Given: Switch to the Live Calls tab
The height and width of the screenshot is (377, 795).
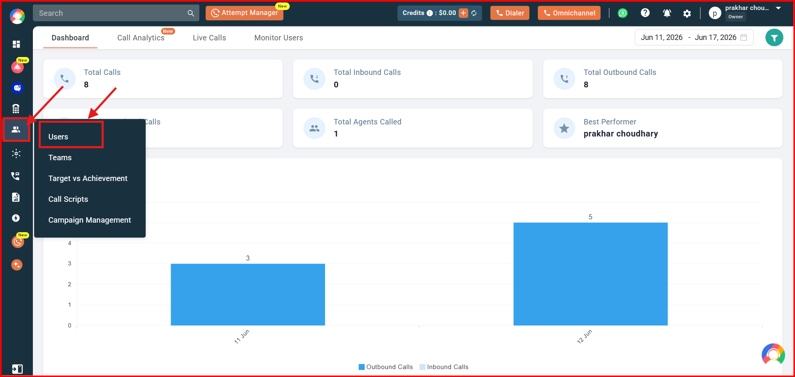Looking at the screenshot, I should tap(209, 38).
